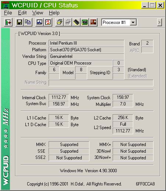Save CPU info with the floppy disk icon
The image size is (166, 191).
coord(20,22)
